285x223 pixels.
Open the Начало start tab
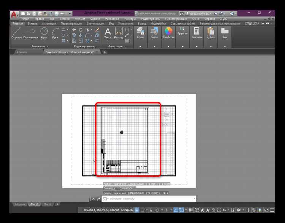[22, 52]
